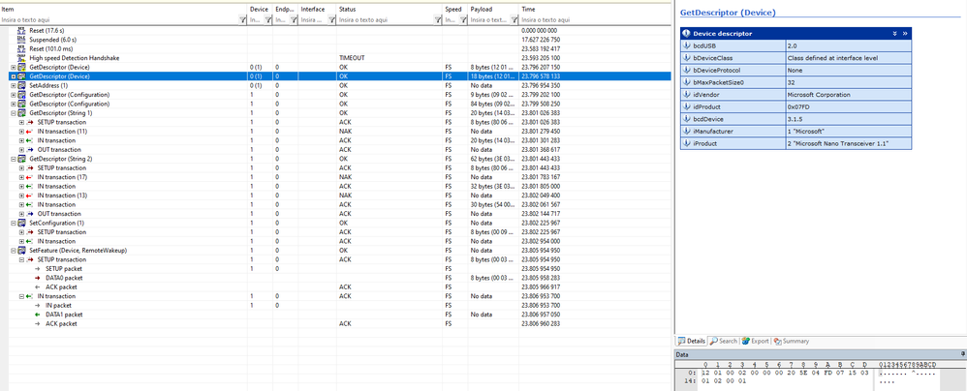967x391 pixels.
Task: Click the High speed Detection Handshake icon
Action: click(21, 58)
